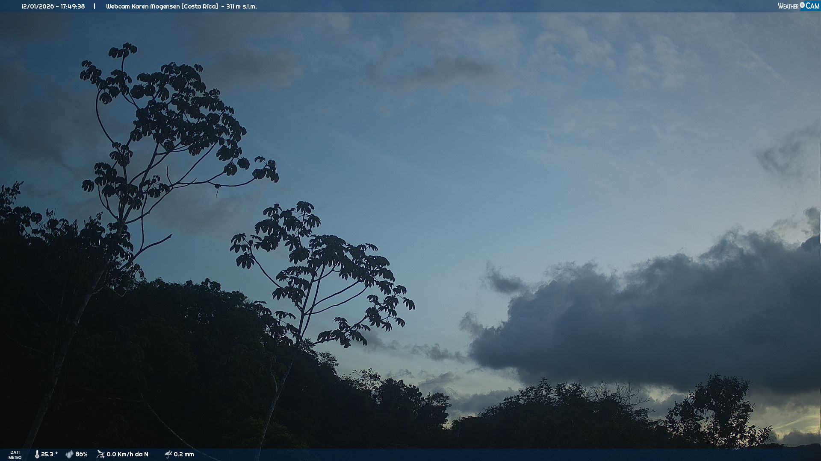
Task: Click the camera lens icon in WeatherCam logo
Action: pos(802,5)
